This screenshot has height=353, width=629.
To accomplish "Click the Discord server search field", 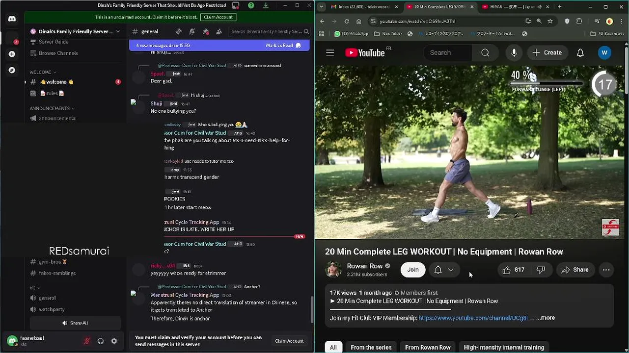I will click(x=270, y=31).
